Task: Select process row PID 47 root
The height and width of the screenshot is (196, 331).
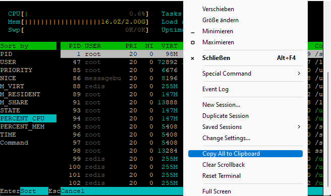Action: 122,62
